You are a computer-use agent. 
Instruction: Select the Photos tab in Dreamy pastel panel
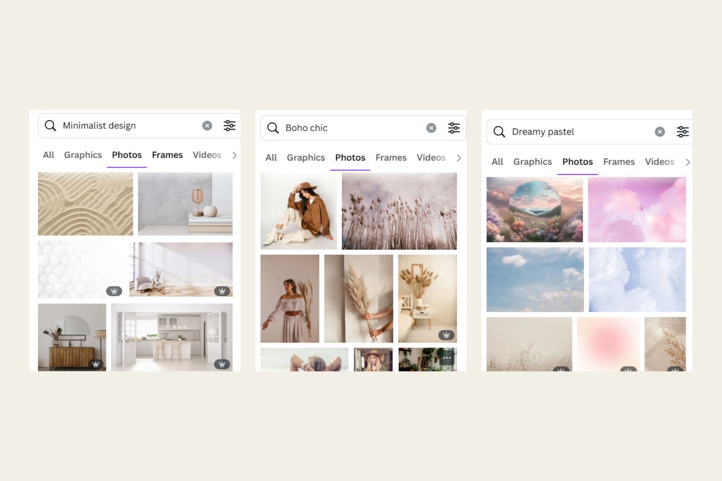point(578,162)
